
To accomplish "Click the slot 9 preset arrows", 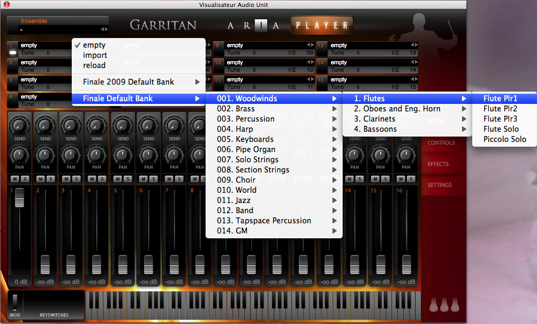I will (x=311, y=46).
